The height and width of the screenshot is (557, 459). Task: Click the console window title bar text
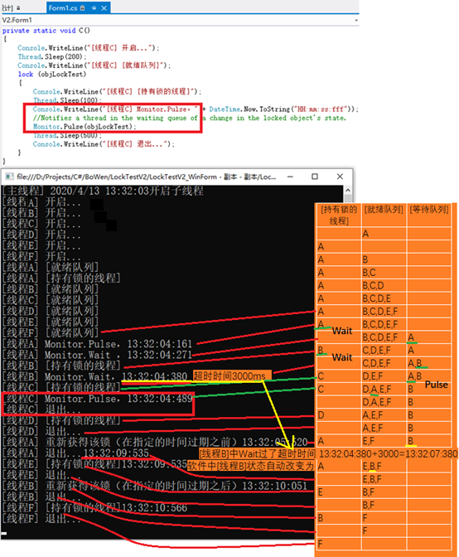click(x=147, y=177)
